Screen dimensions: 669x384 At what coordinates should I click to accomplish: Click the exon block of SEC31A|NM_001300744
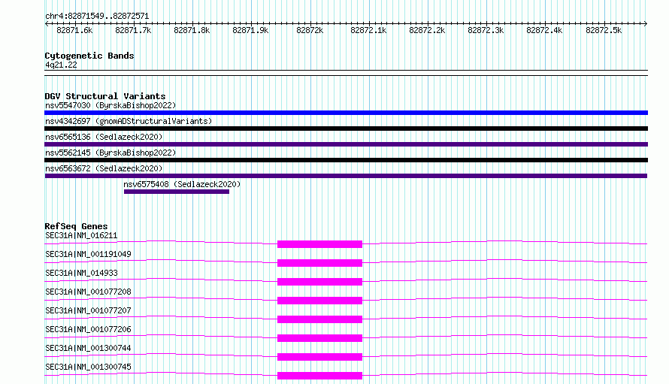click(x=319, y=357)
